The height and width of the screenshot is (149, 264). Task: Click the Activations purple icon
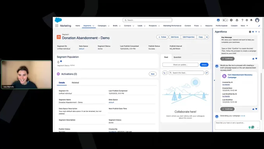[58, 74]
